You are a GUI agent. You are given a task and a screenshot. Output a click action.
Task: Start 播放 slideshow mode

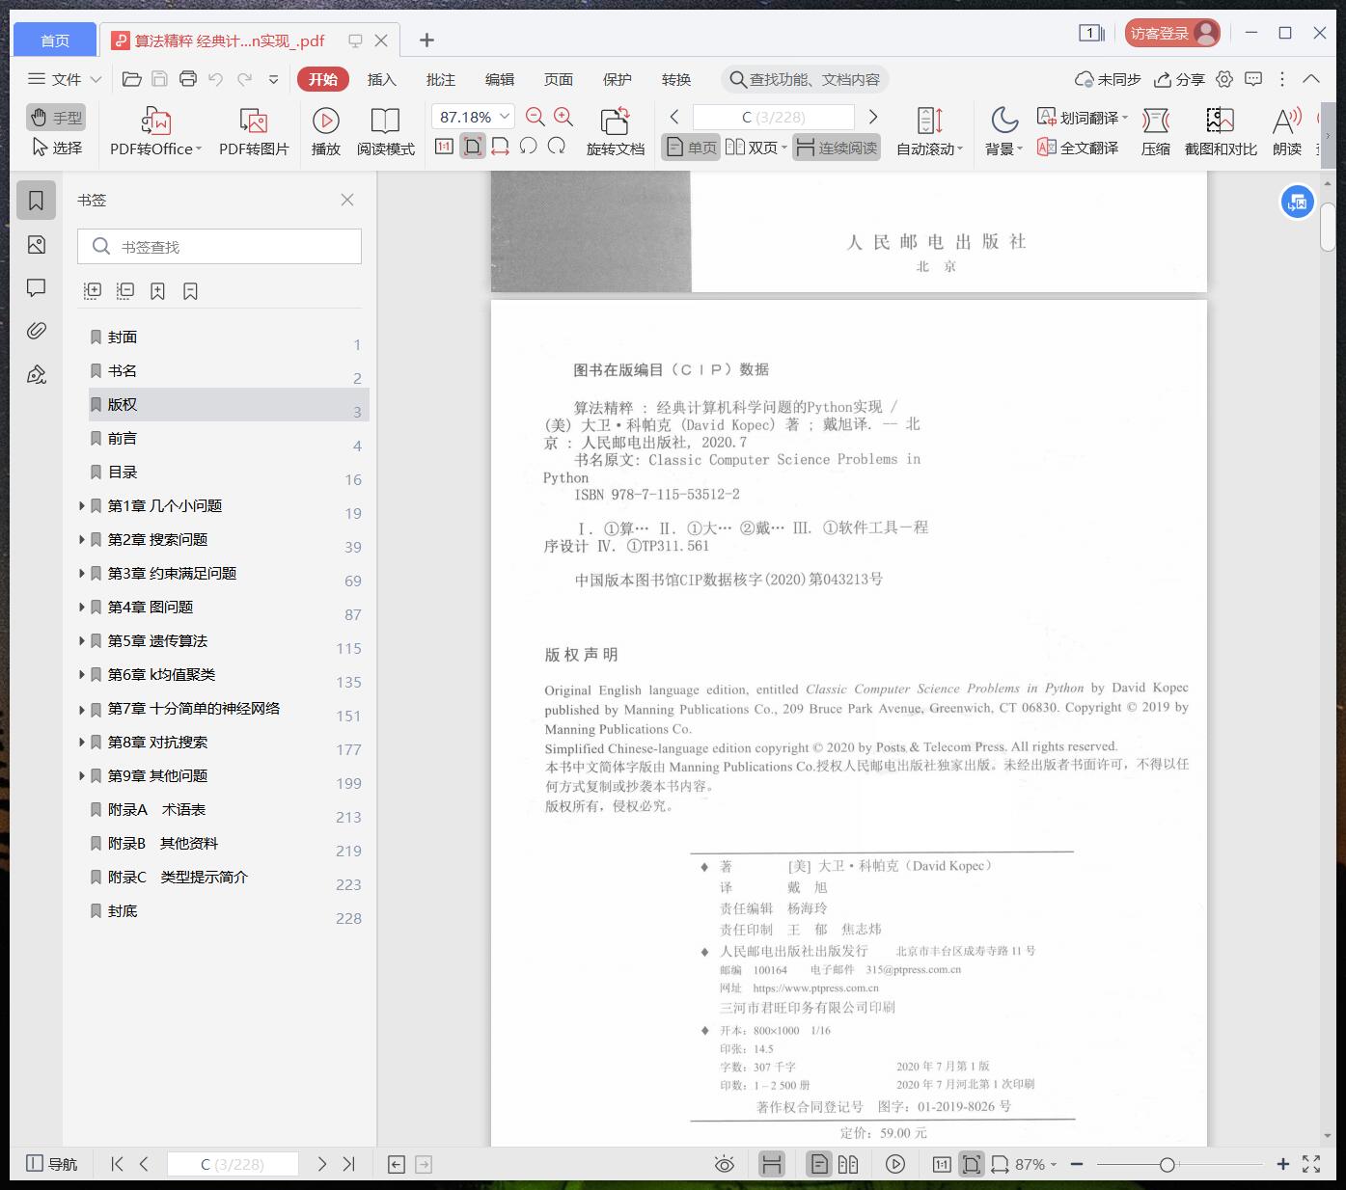[x=326, y=131]
